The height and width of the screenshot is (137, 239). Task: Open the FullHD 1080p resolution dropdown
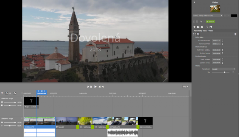[208, 16]
